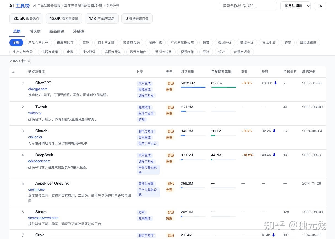The width and height of the screenshot is (335, 239).
Task: Filter by 教育 category
Action: pos(206,43)
